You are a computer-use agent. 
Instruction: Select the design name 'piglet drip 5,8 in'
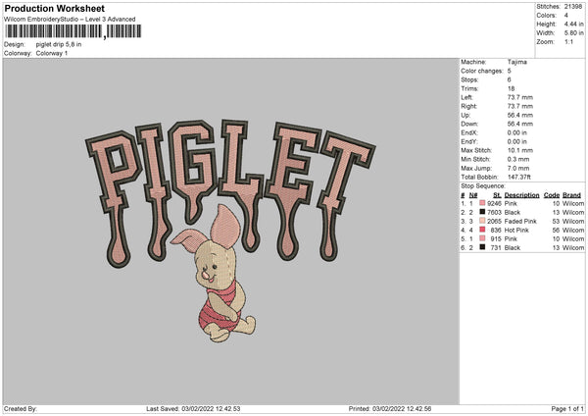(59, 44)
